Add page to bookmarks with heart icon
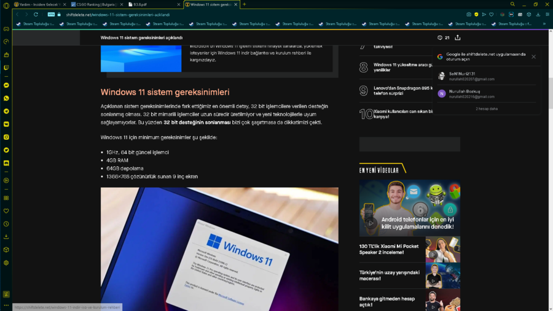553x311 pixels. click(x=492, y=15)
